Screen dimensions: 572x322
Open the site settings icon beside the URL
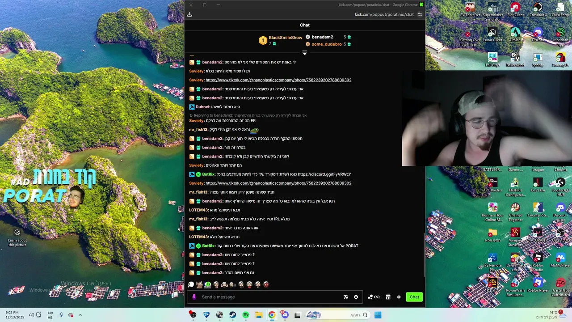[x=420, y=14]
